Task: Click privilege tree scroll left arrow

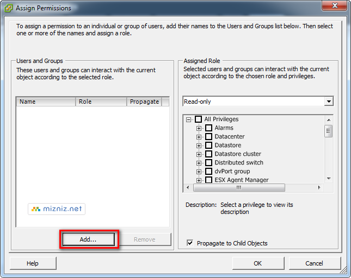Action: coord(188,187)
